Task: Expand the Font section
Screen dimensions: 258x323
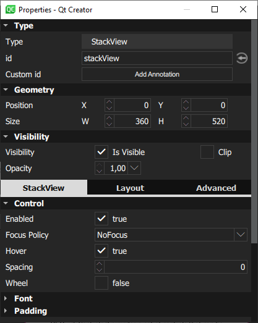Action: [6, 298]
